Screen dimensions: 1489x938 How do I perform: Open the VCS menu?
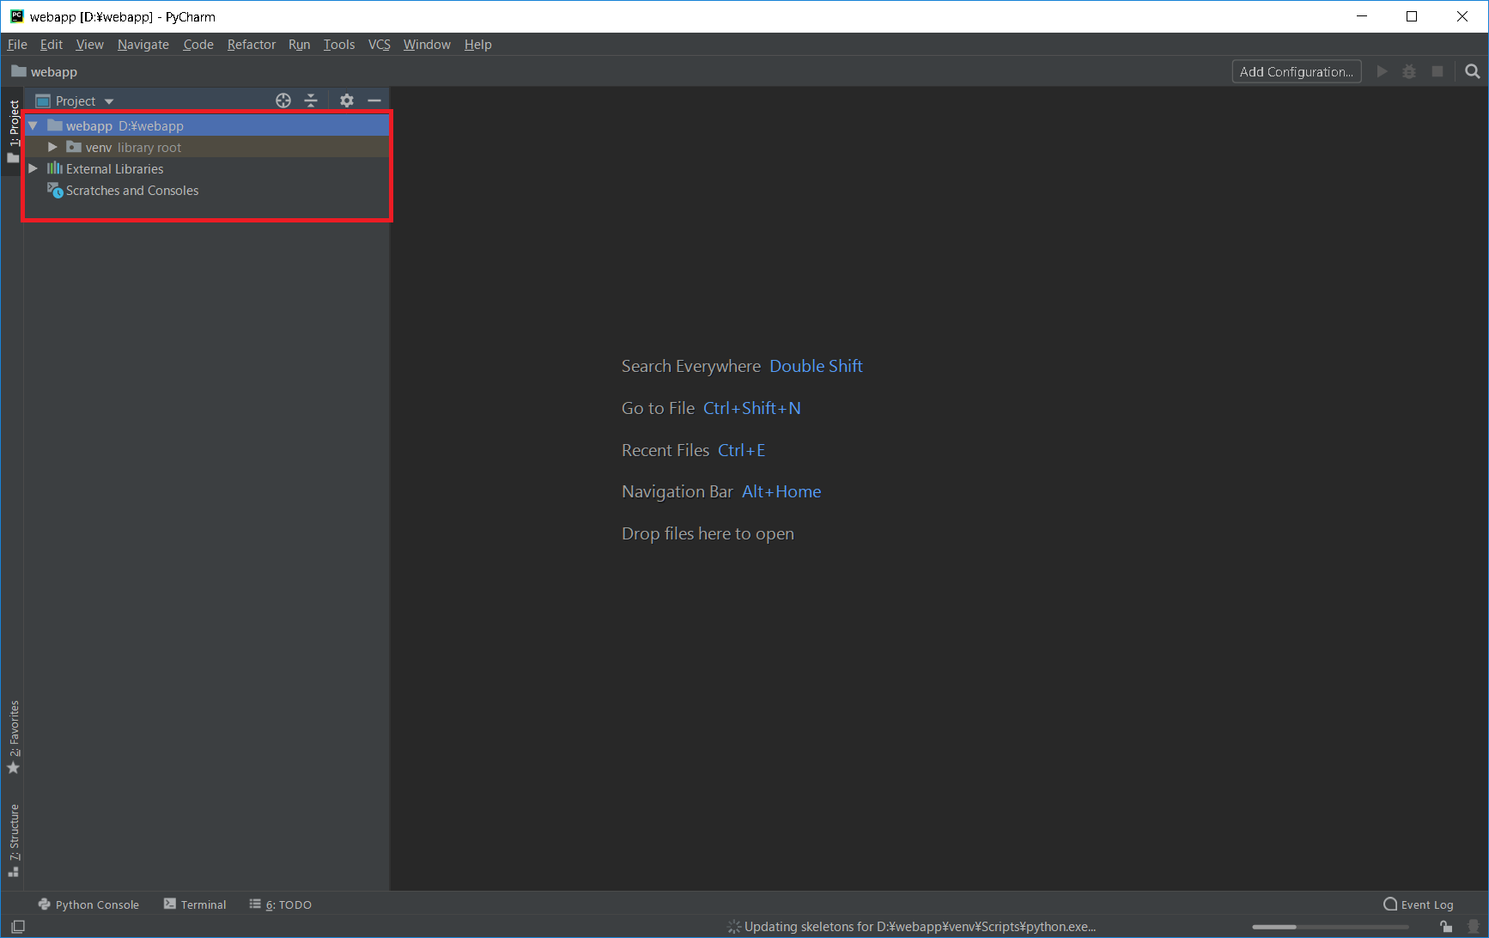pos(379,45)
